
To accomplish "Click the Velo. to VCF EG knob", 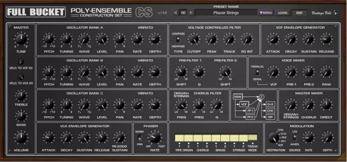I will tap(21, 62).
